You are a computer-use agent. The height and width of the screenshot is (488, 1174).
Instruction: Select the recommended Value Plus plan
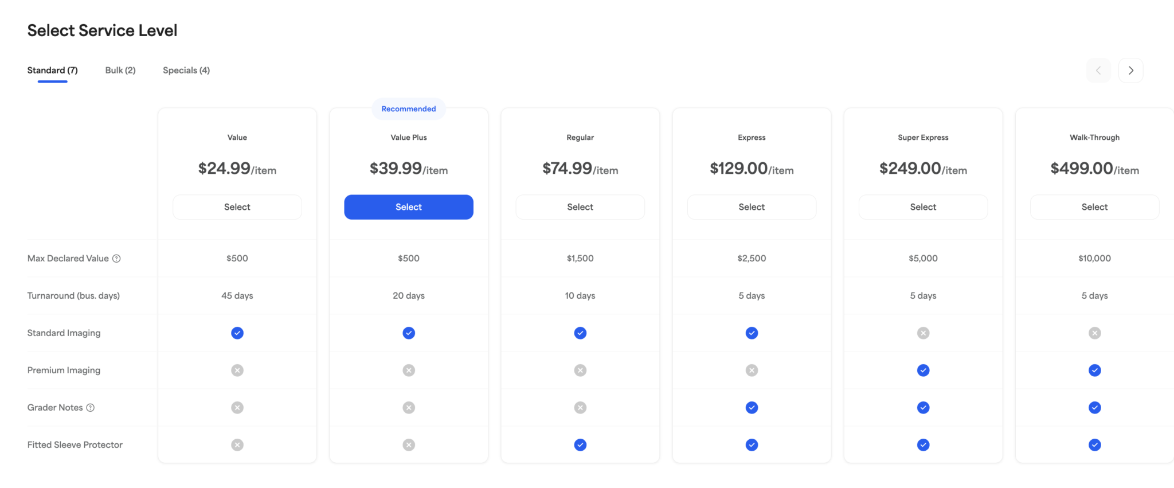pyautogui.click(x=409, y=207)
